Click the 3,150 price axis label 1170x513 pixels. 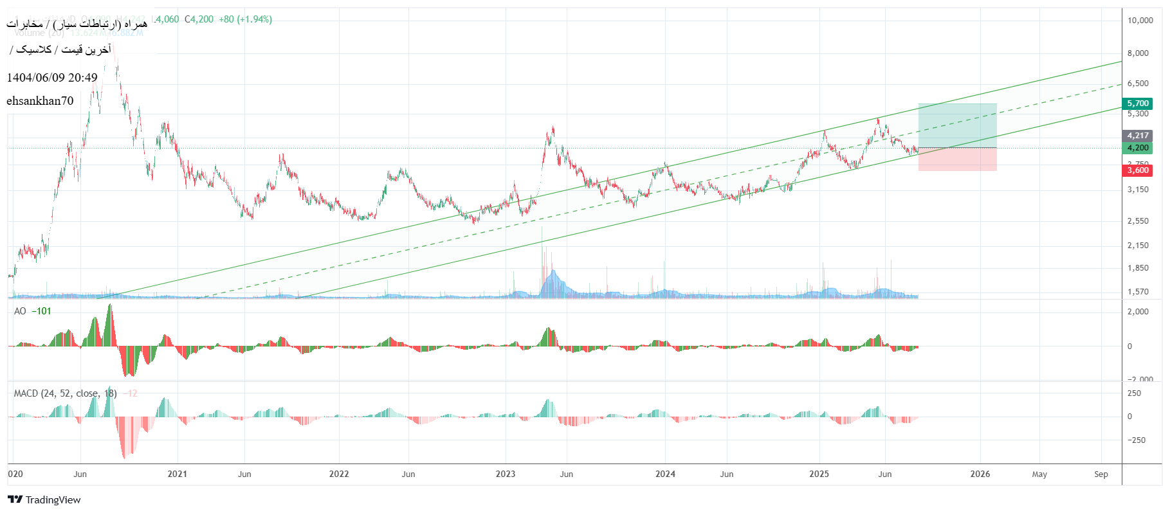point(1138,190)
